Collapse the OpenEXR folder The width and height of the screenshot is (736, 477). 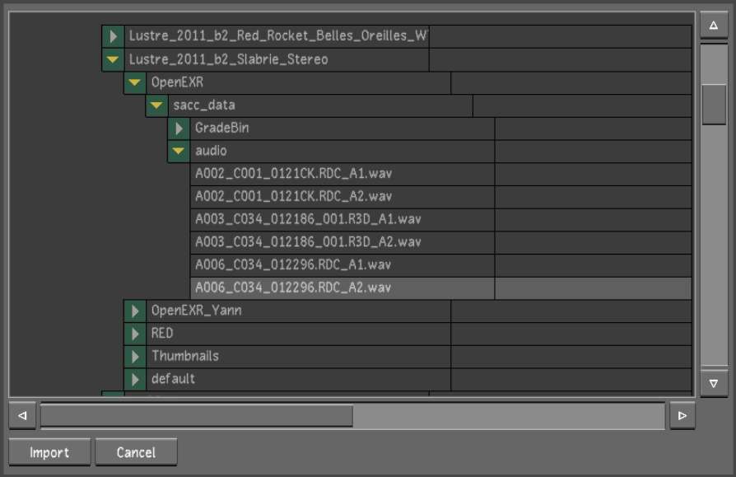[x=135, y=82]
